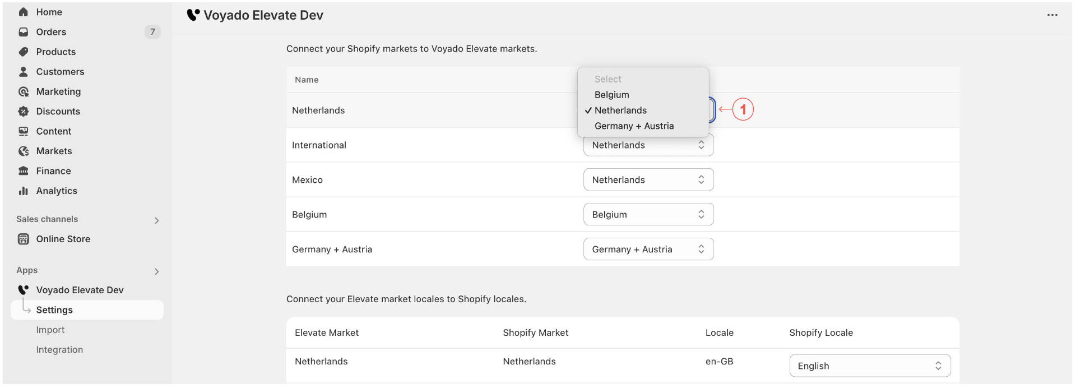The height and width of the screenshot is (388, 1076).
Task: Click the Discounts badge icon
Action: pos(24,111)
